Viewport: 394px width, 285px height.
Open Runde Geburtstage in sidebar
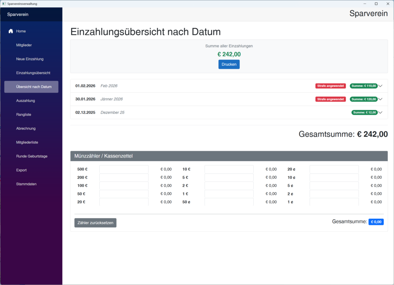click(32, 156)
